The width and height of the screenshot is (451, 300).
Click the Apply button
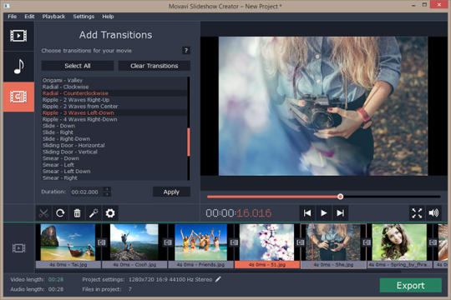171,192
